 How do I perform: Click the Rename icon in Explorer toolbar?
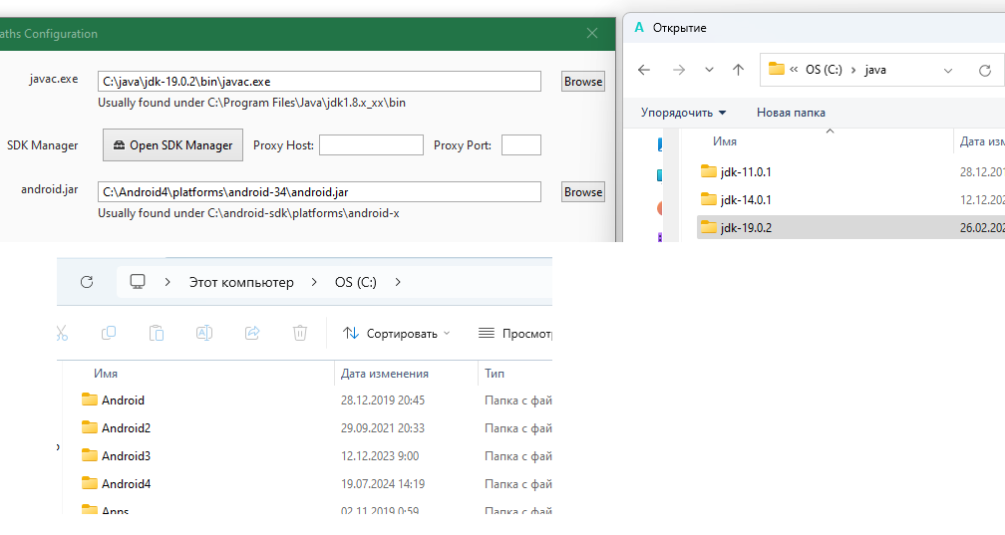pyautogui.click(x=204, y=333)
